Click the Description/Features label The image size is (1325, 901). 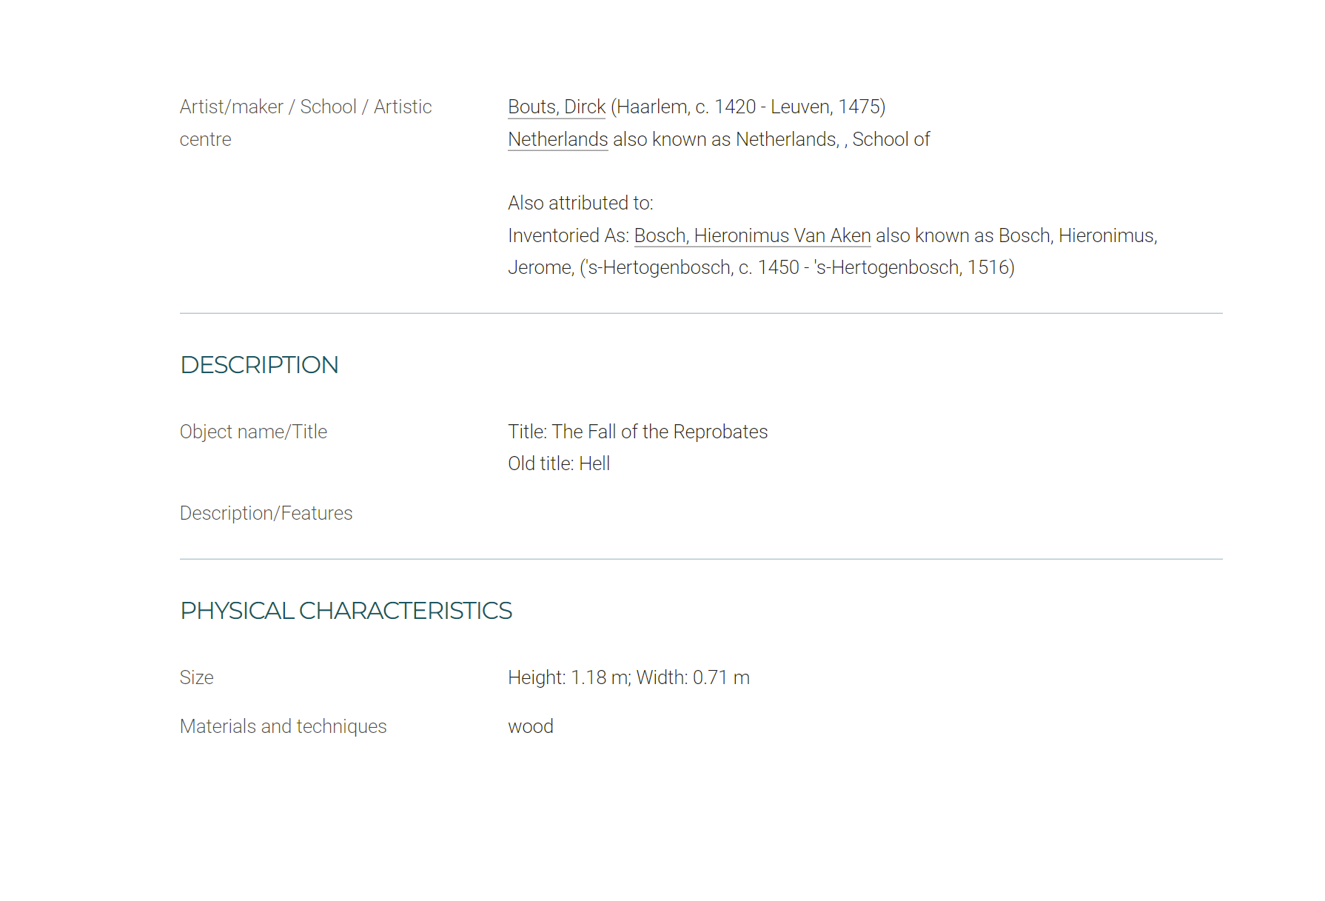point(266,513)
